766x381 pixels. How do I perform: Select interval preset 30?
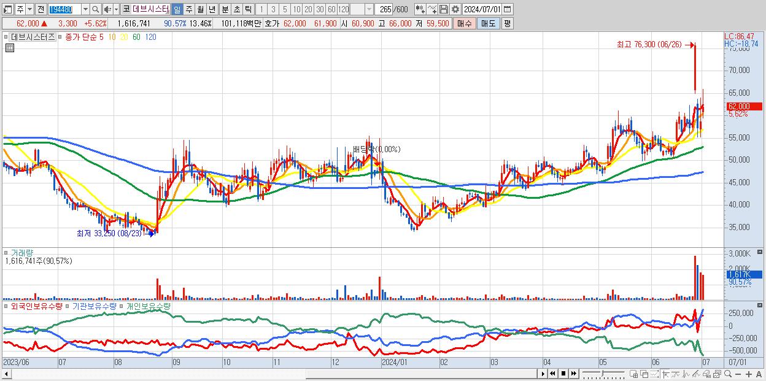pos(320,9)
